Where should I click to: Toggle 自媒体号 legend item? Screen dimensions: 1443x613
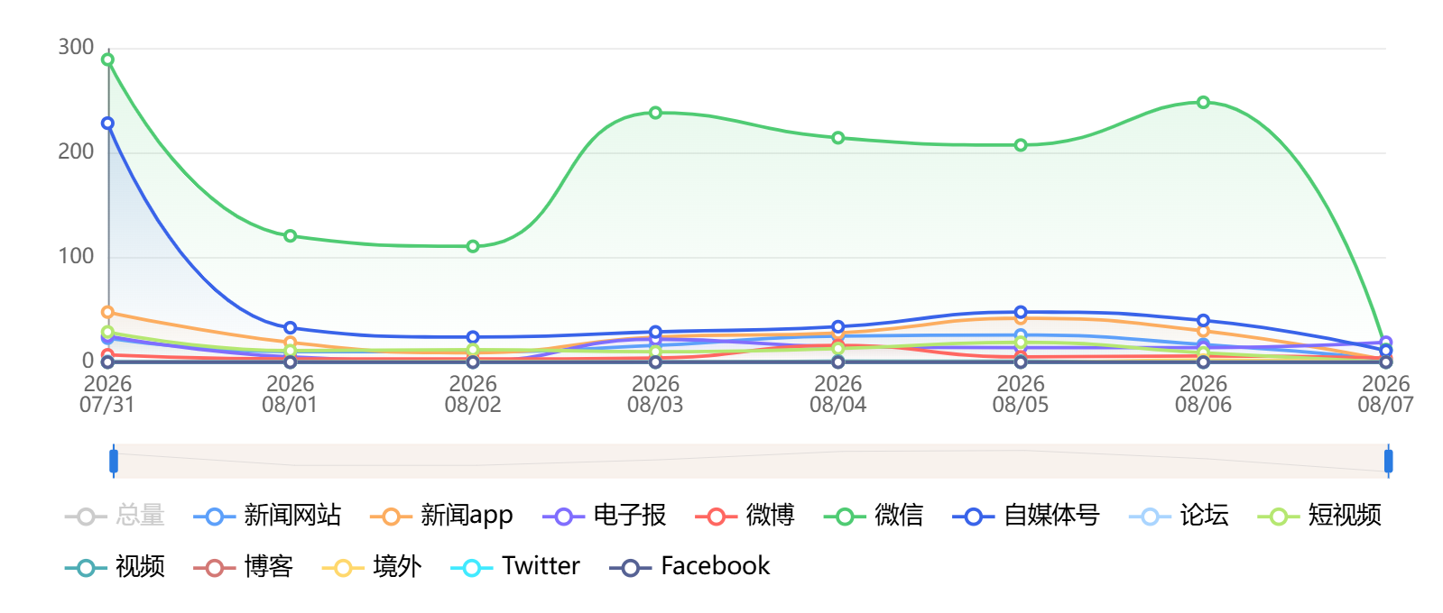[1026, 516]
